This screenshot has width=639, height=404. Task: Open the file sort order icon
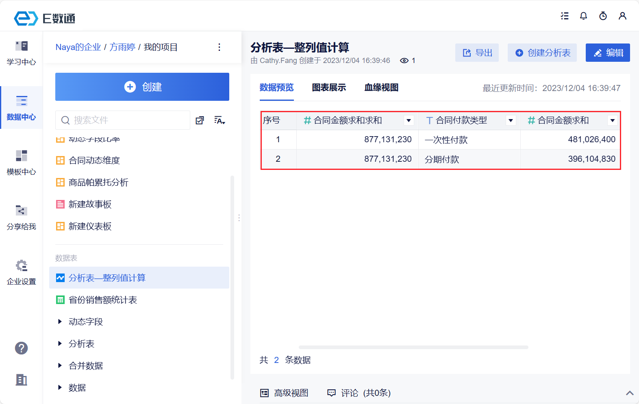tap(220, 120)
